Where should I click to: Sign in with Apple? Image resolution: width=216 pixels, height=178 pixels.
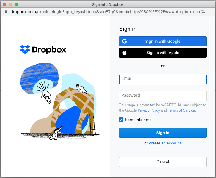point(163,53)
